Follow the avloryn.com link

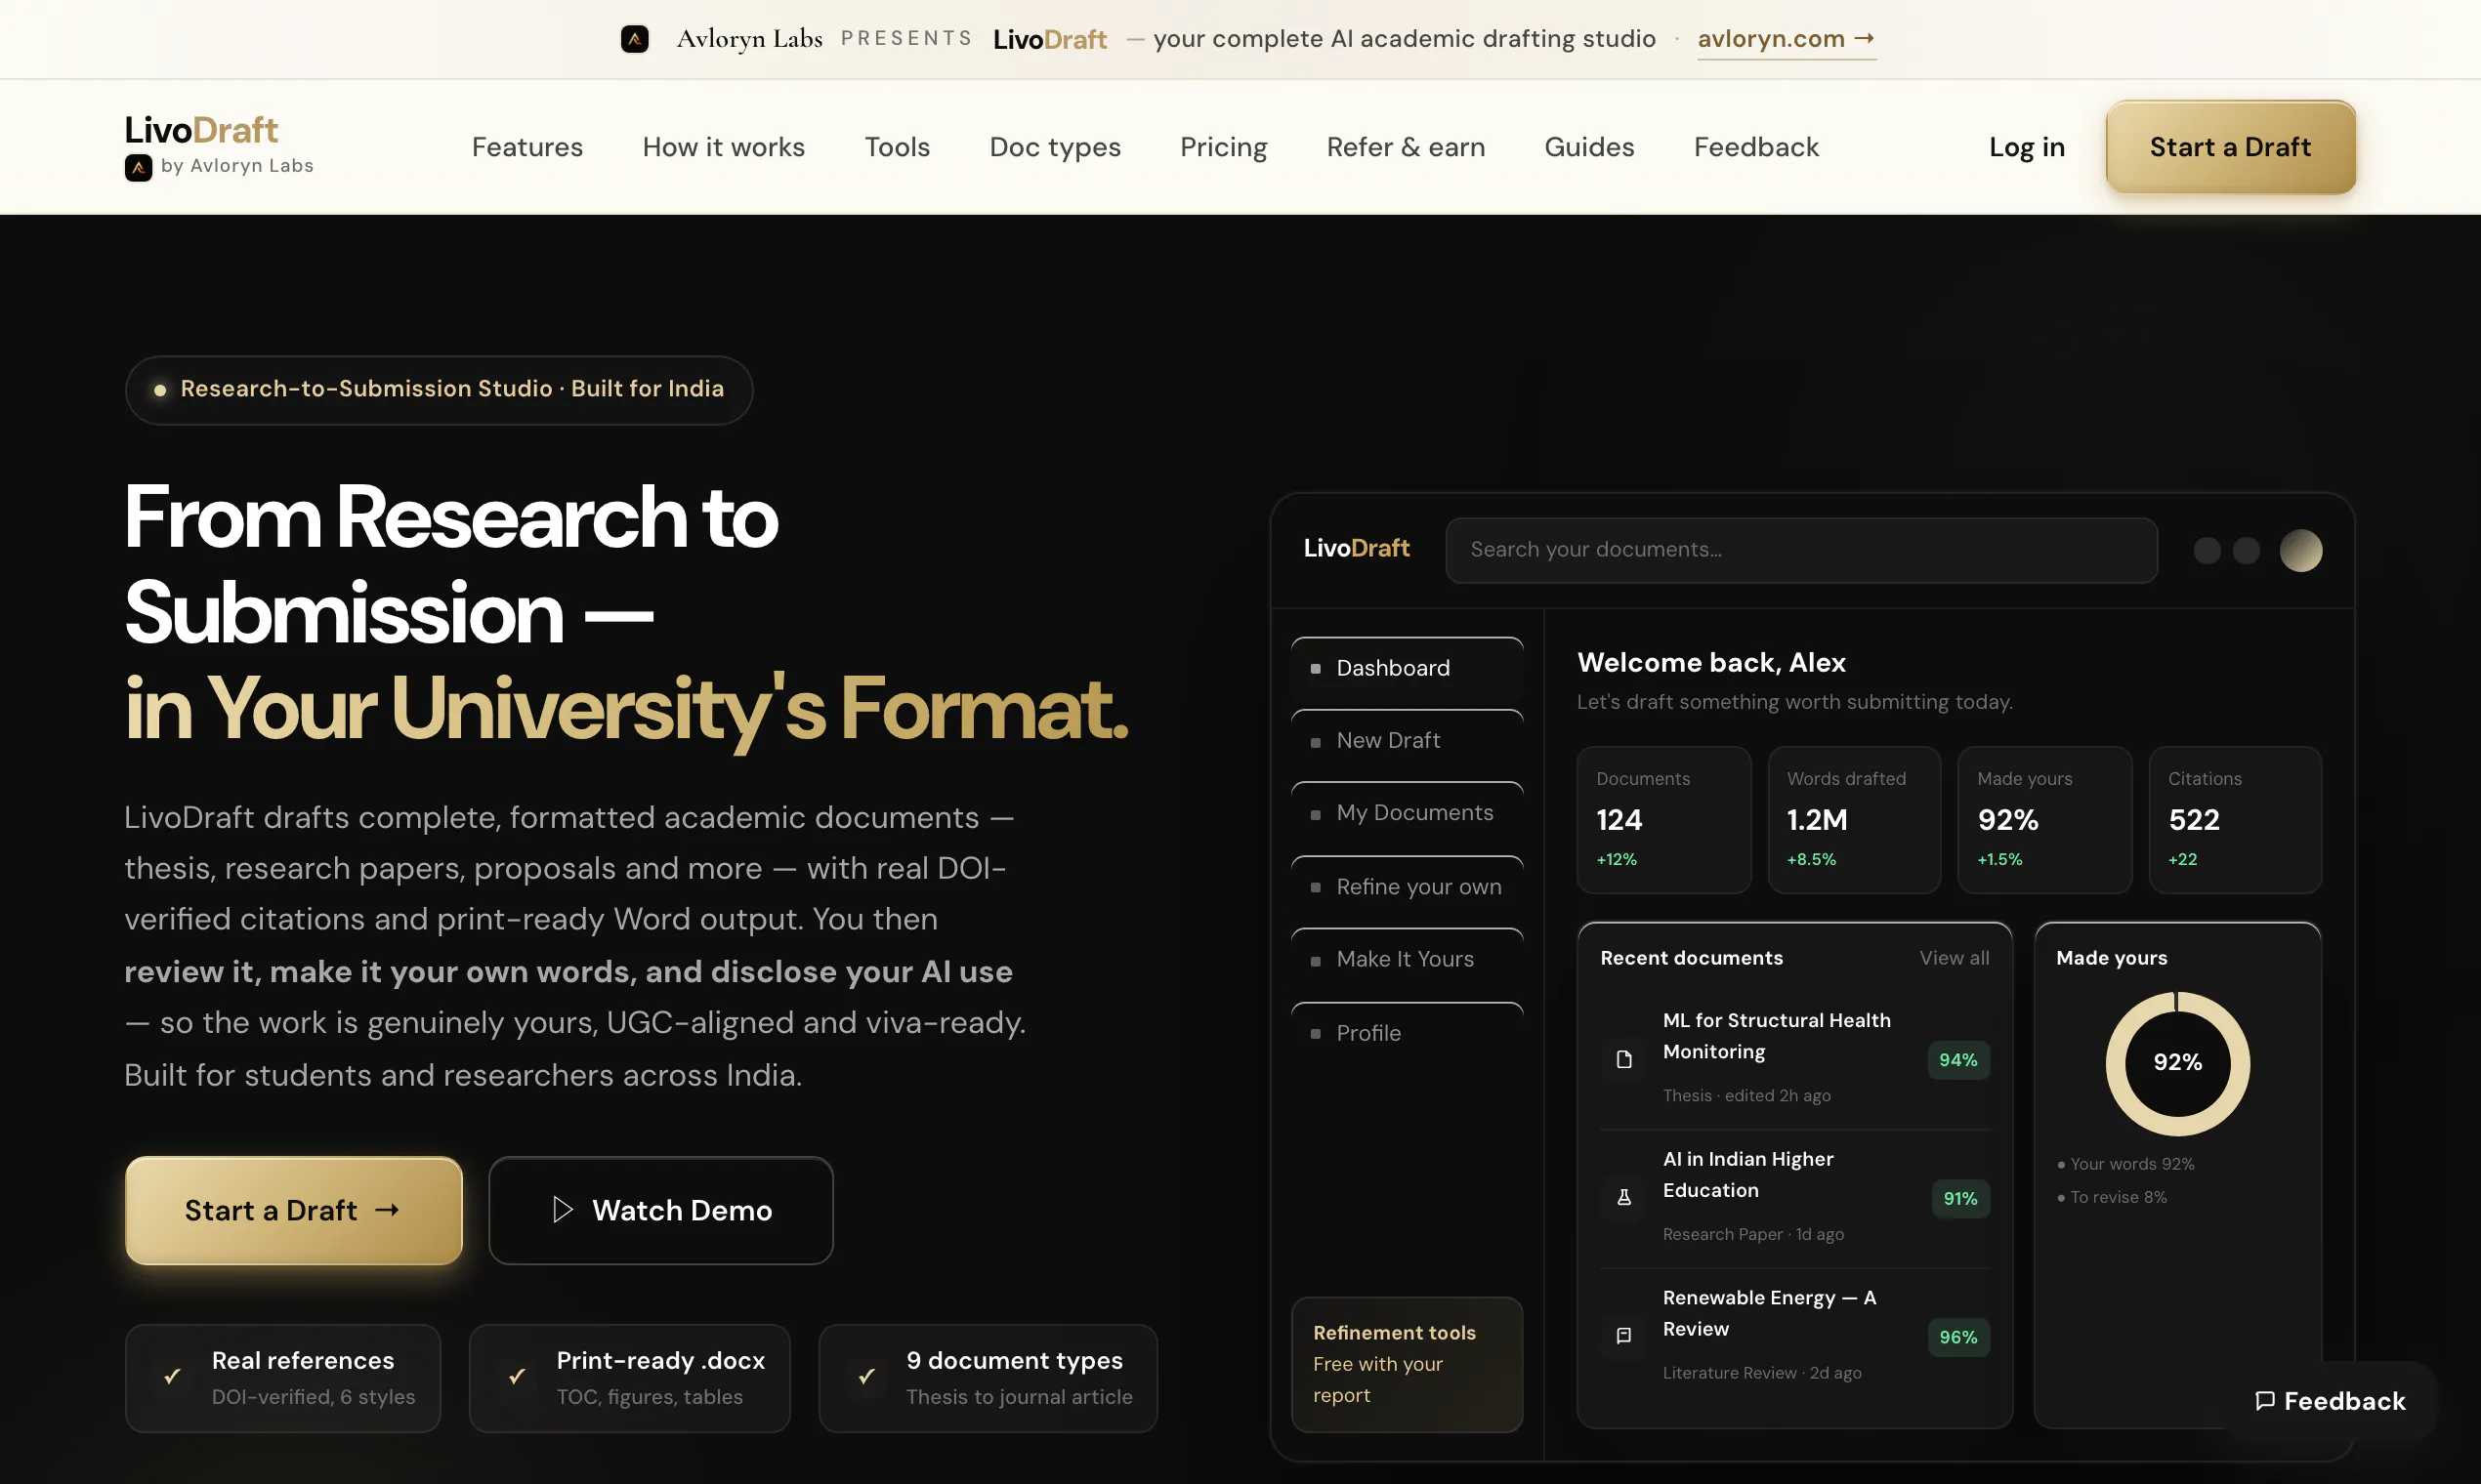pyautogui.click(x=1786, y=39)
